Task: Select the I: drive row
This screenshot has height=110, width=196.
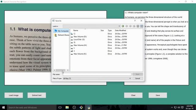Action: click(99, 48)
